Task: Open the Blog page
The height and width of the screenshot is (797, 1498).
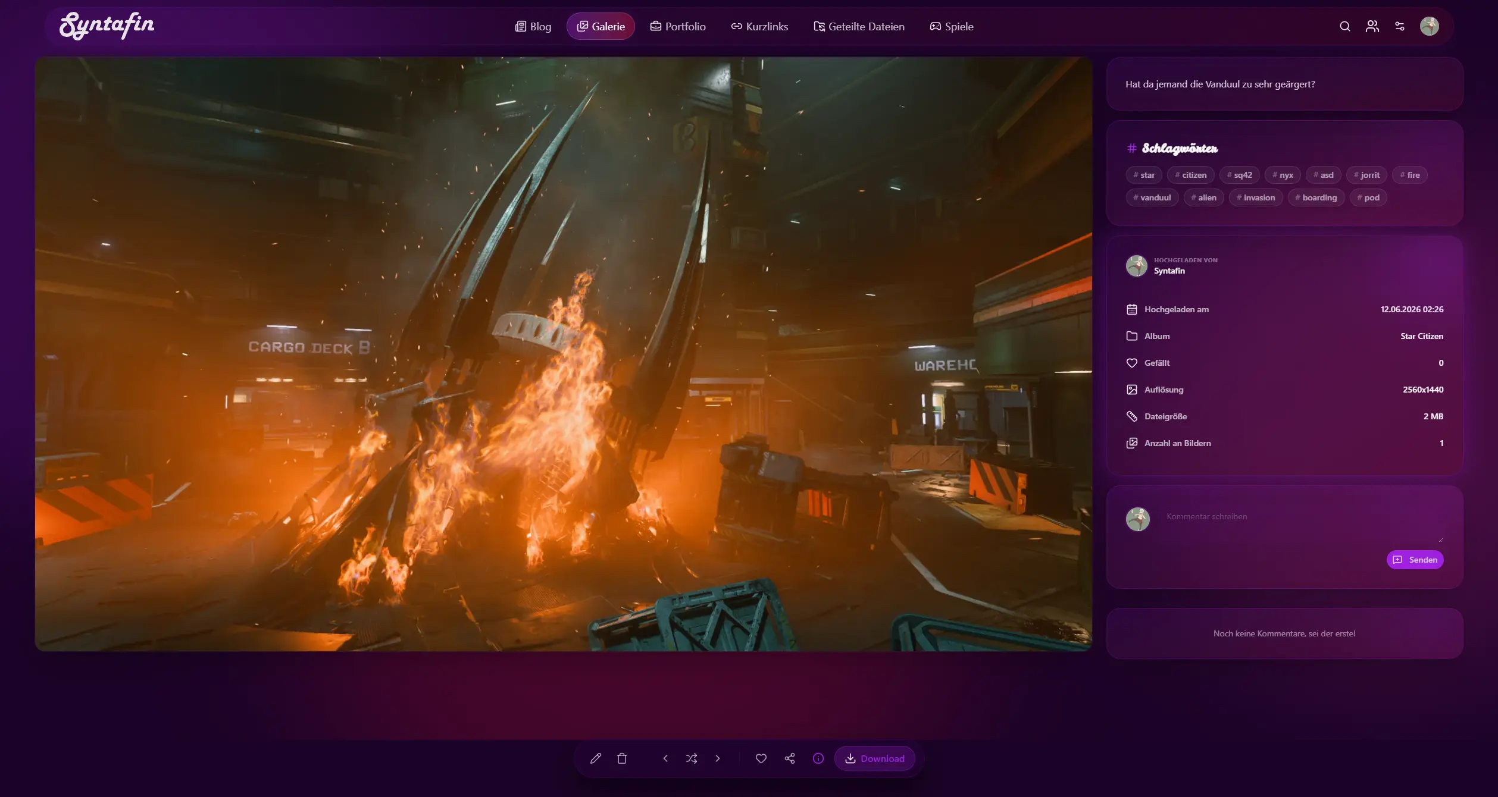Action: click(533, 26)
